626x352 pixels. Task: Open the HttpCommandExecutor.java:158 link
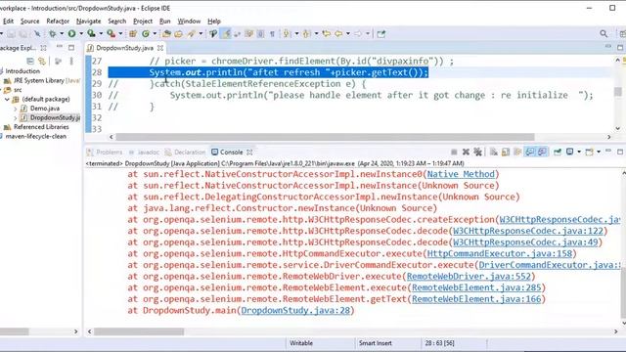(500, 254)
